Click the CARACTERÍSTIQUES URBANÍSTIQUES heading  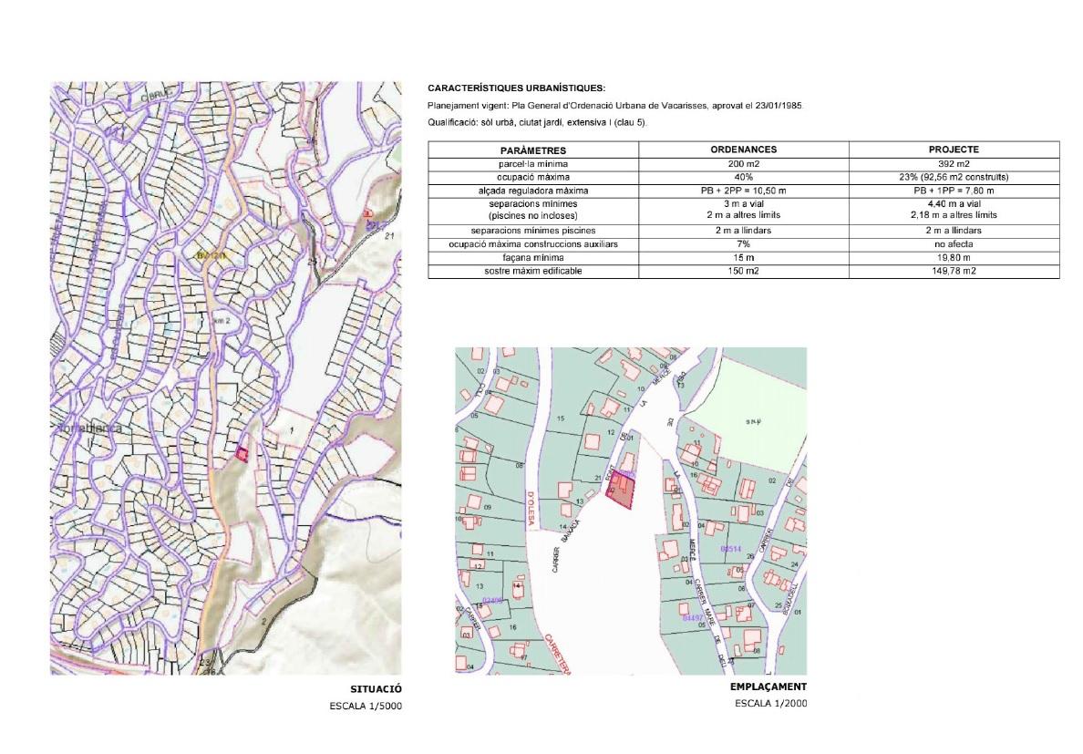point(515,89)
